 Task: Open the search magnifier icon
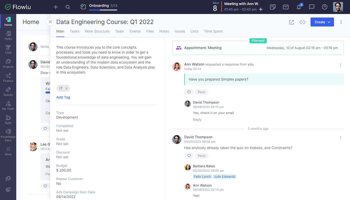click(68, 7)
